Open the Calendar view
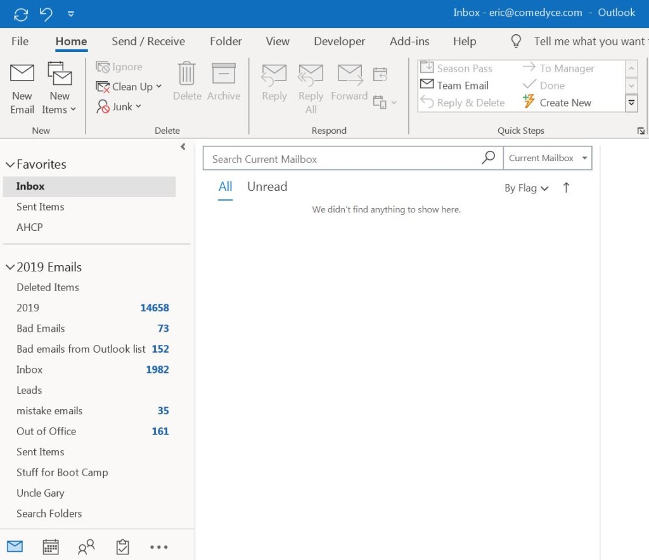Viewport: 649px width, 560px height. click(51, 546)
